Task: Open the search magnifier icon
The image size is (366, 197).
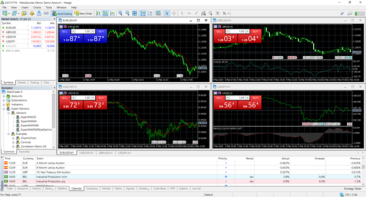Action: [x=342, y=13]
